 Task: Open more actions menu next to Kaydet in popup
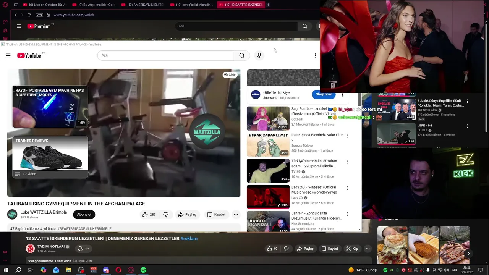point(236,215)
